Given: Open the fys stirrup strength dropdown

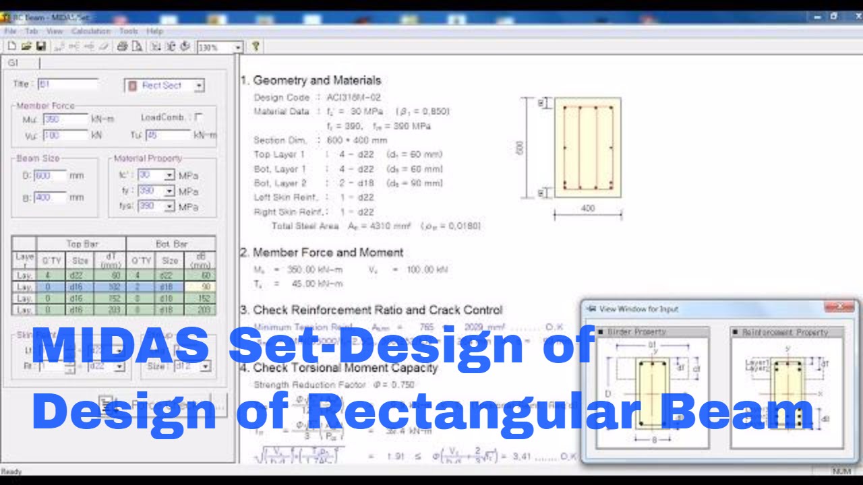Looking at the screenshot, I should tap(169, 206).
